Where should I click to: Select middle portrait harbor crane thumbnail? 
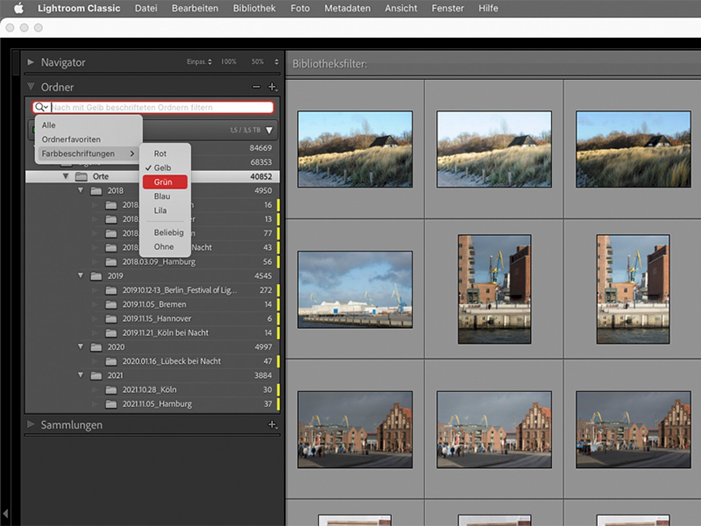click(x=494, y=289)
